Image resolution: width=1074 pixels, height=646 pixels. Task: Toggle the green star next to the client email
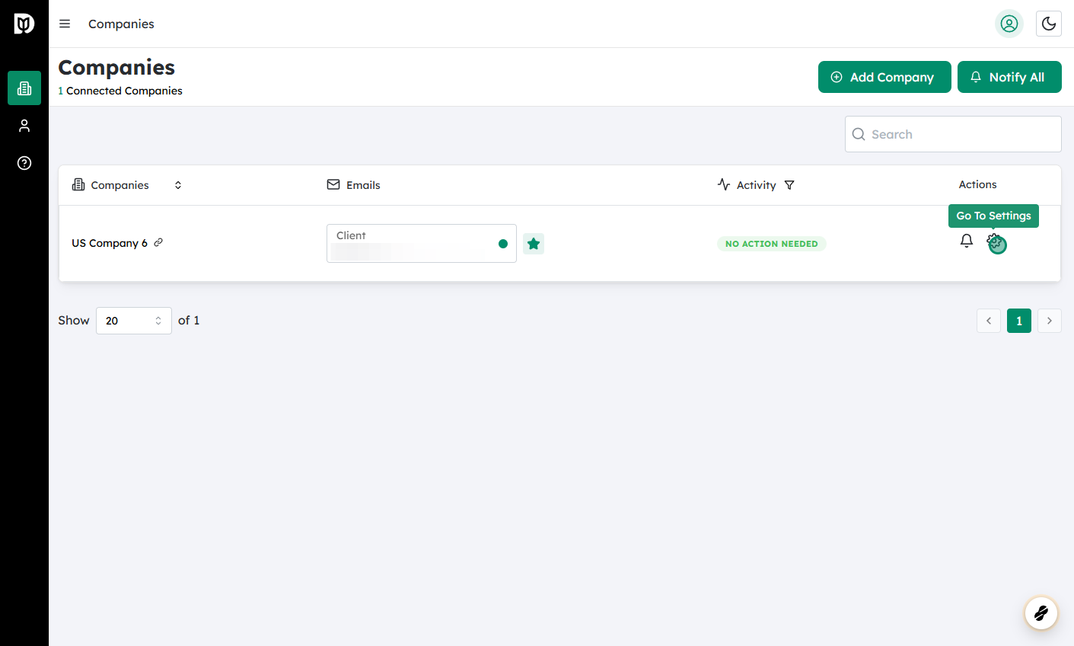(x=533, y=243)
